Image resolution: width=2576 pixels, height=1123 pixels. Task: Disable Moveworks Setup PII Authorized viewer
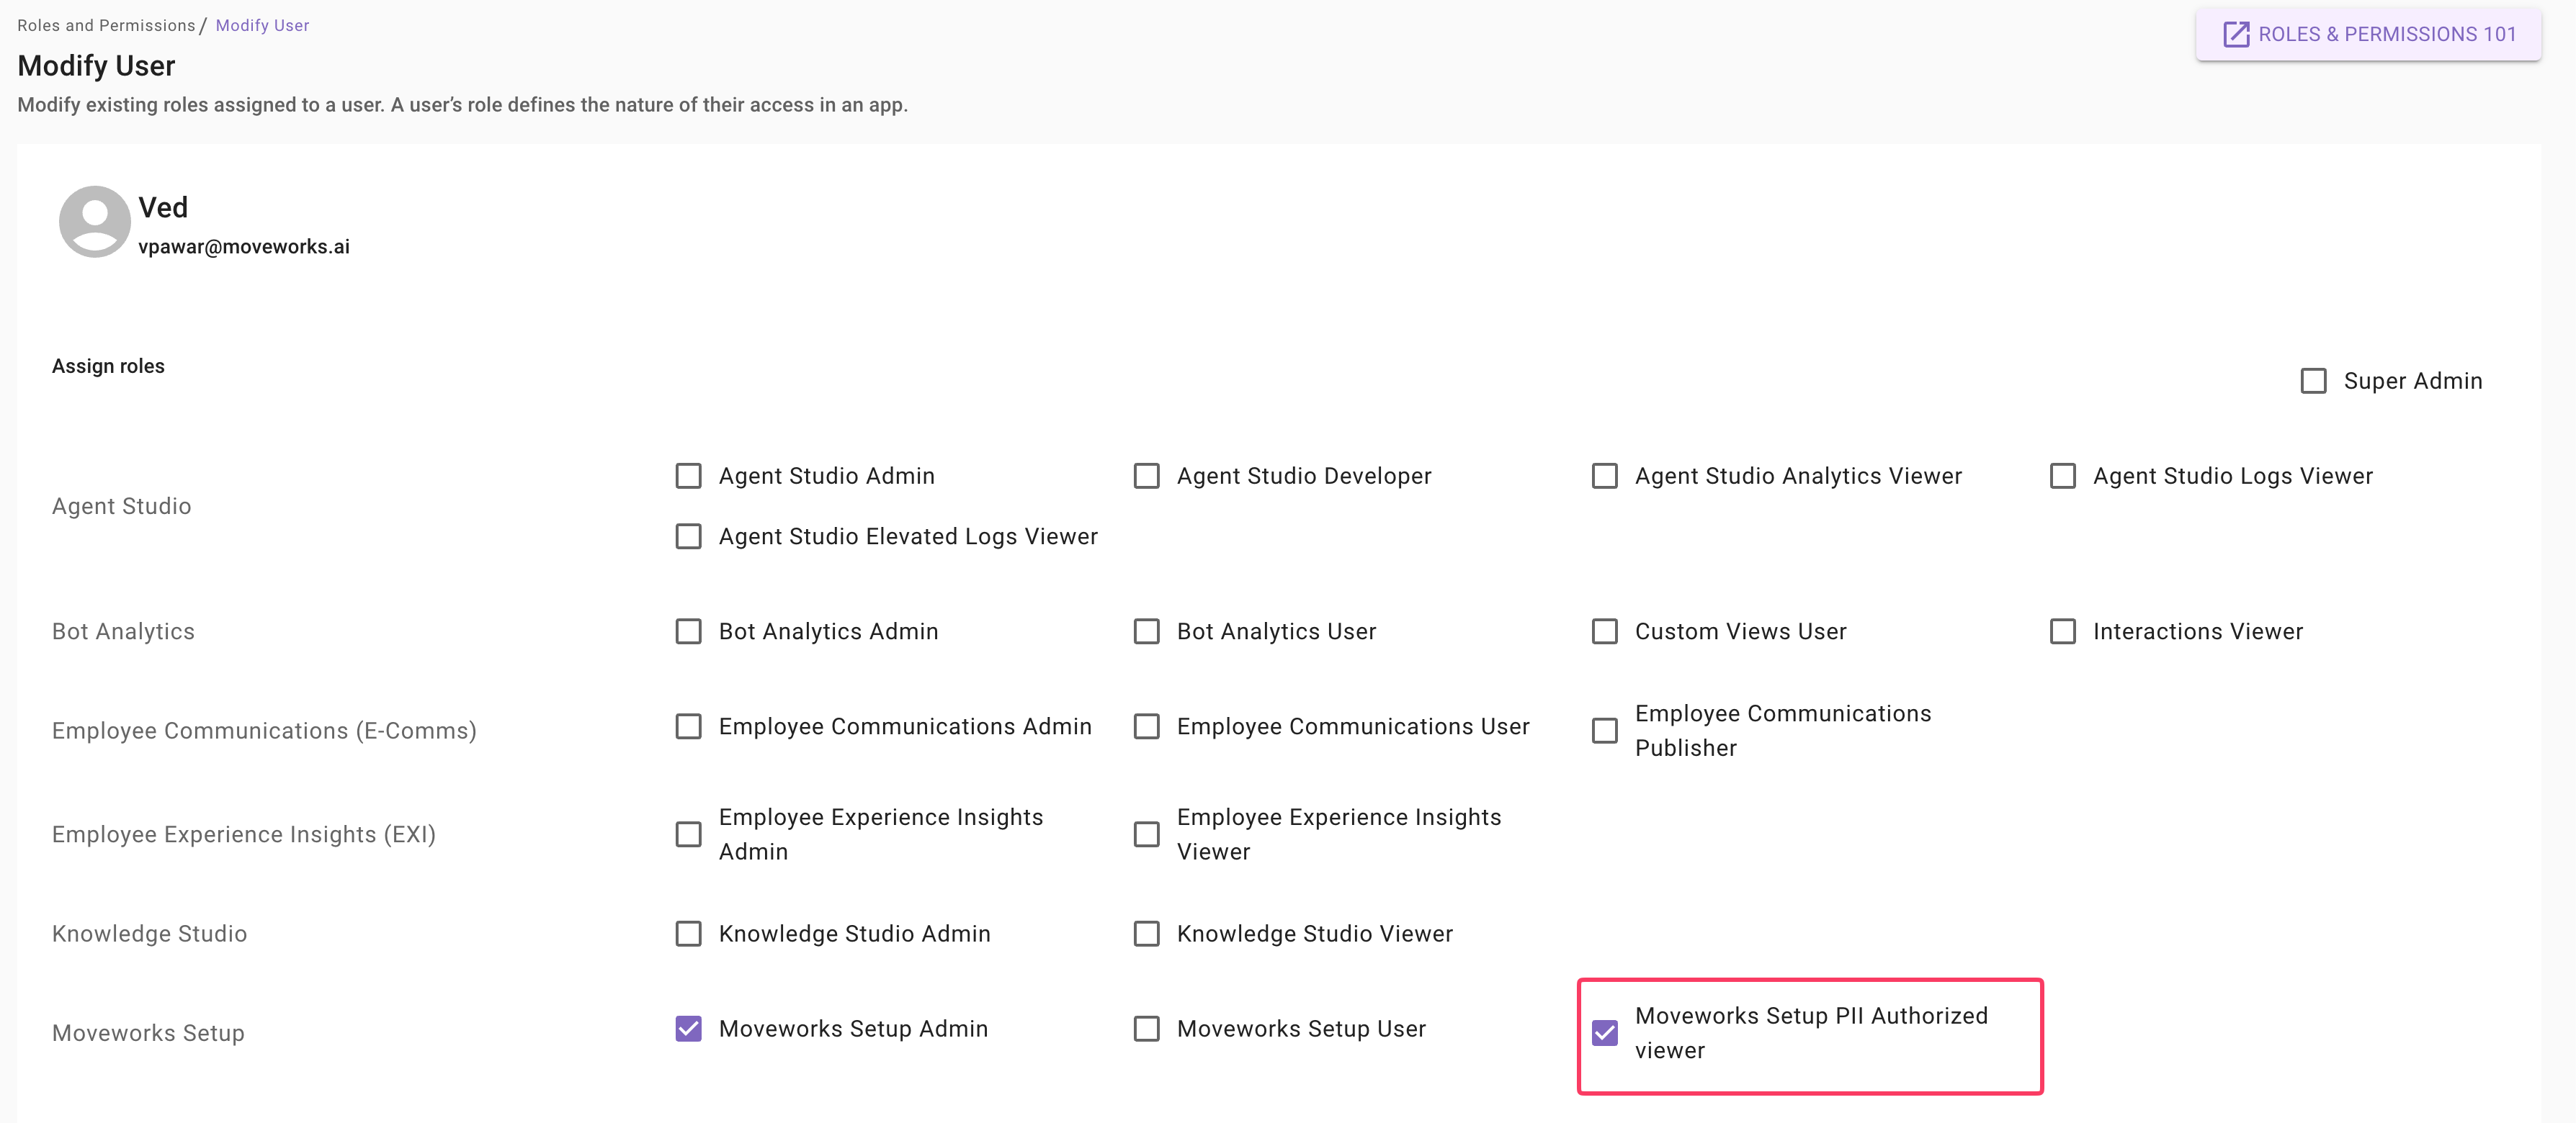[x=1604, y=1033]
